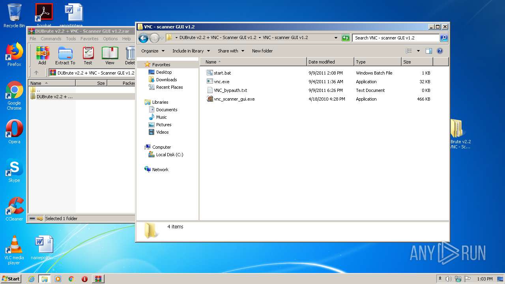505x284 pixels.
Task: Select the Google Chrome desktop shortcut
Action: tap(14, 95)
